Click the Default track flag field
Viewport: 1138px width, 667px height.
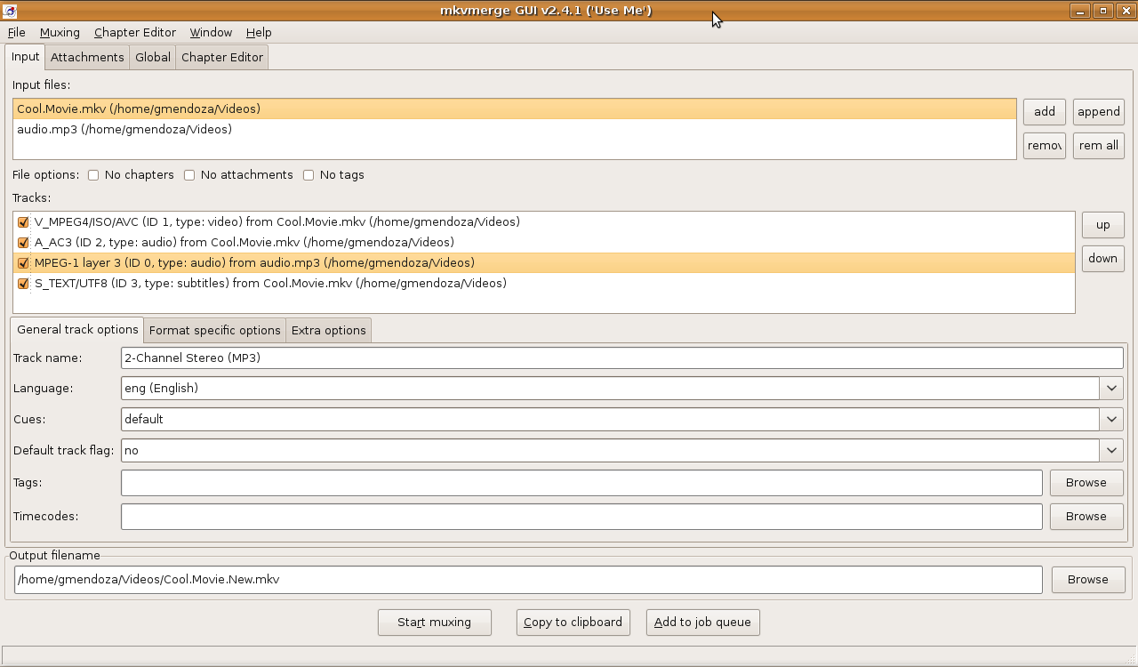[x=610, y=450]
